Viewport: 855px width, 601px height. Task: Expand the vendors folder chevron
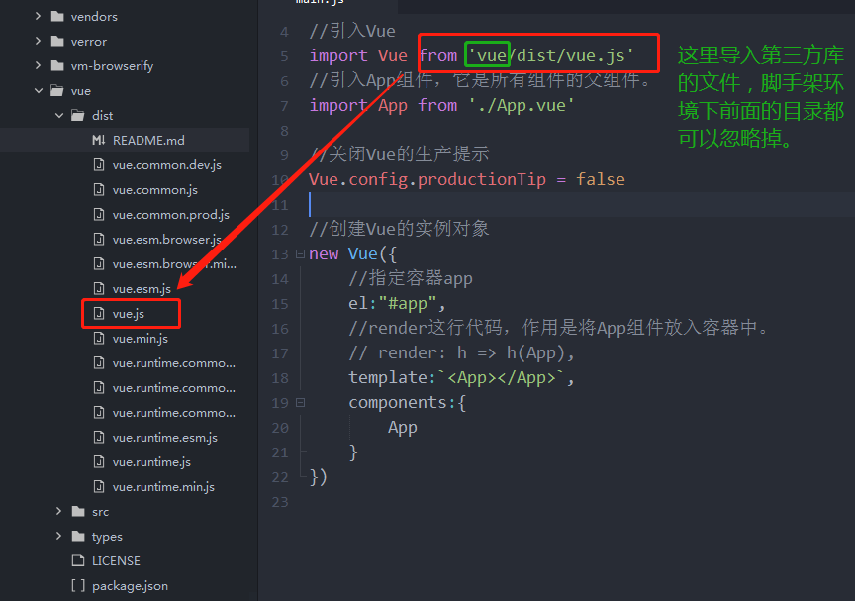pos(38,17)
